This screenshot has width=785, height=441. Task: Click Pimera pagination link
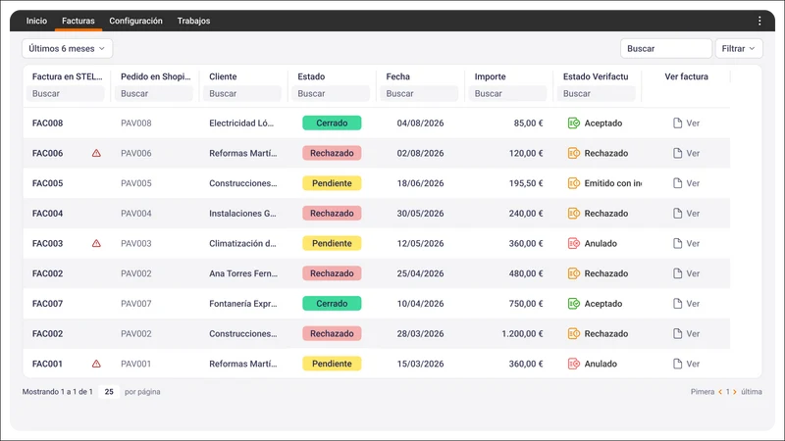coord(703,392)
